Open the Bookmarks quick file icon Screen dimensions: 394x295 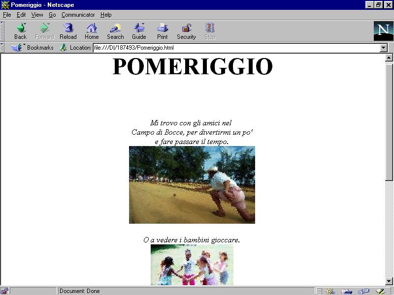tap(17, 47)
